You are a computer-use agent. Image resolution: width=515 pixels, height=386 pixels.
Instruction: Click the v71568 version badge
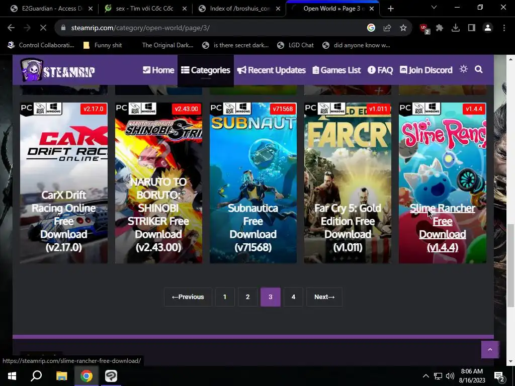(x=283, y=109)
